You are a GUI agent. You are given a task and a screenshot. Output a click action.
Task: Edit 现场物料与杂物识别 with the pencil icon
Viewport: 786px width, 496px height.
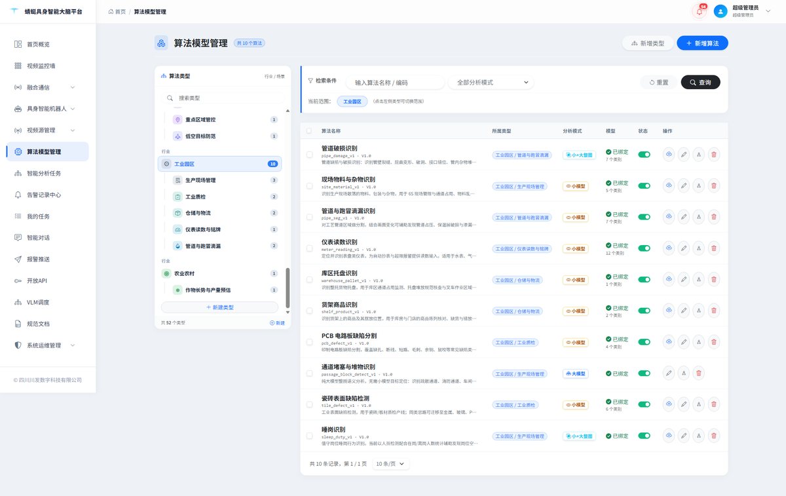pyautogui.click(x=684, y=186)
